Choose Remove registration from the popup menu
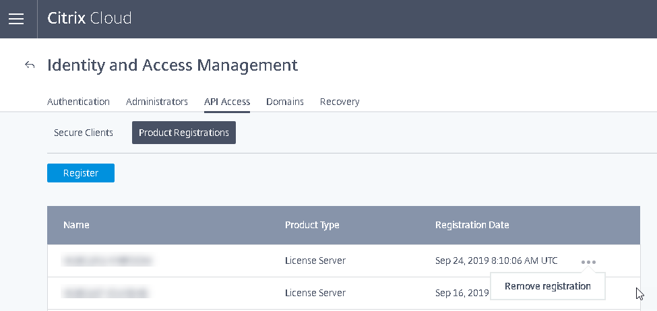This screenshot has height=311, width=657. [x=547, y=286]
